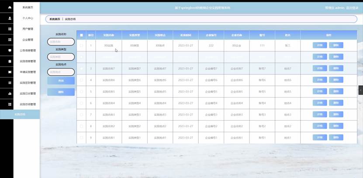Click the clipboard icon beside 实践信息管理
The image size is (363, 178).
click(10, 61)
